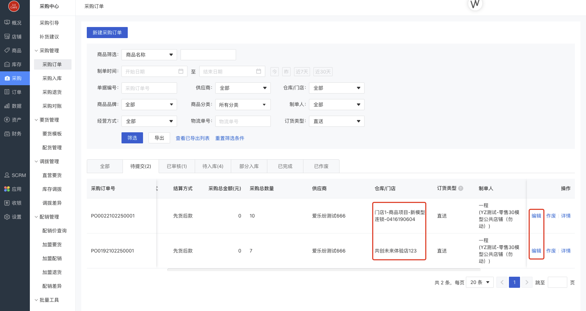The height and width of the screenshot is (311, 586).
Task: Switch to the 已审核(1) tab
Action: click(x=177, y=166)
